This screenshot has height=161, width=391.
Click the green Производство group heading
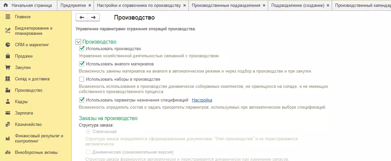(x=99, y=42)
